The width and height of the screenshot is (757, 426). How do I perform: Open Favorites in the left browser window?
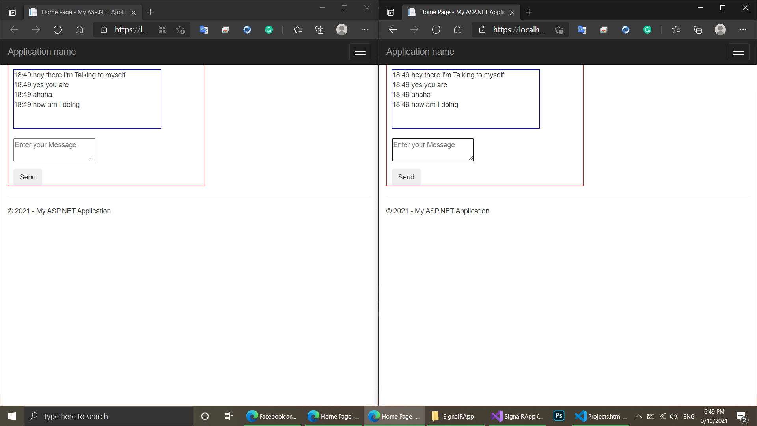pyautogui.click(x=298, y=30)
